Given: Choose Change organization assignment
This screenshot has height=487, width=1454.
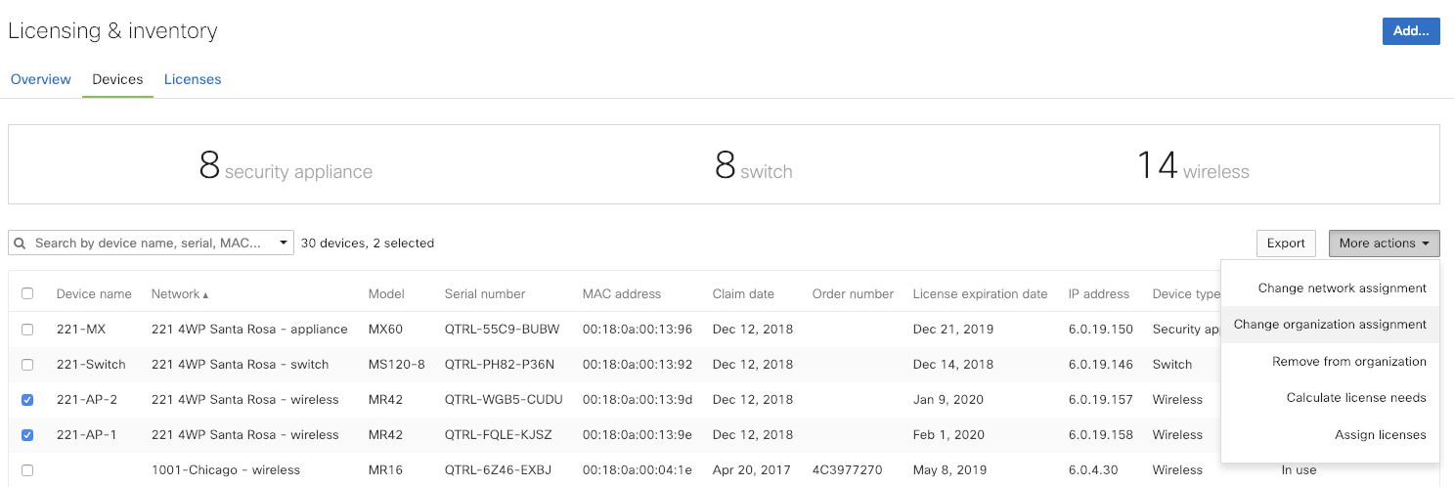Looking at the screenshot, I should [x=1330, y=325].
